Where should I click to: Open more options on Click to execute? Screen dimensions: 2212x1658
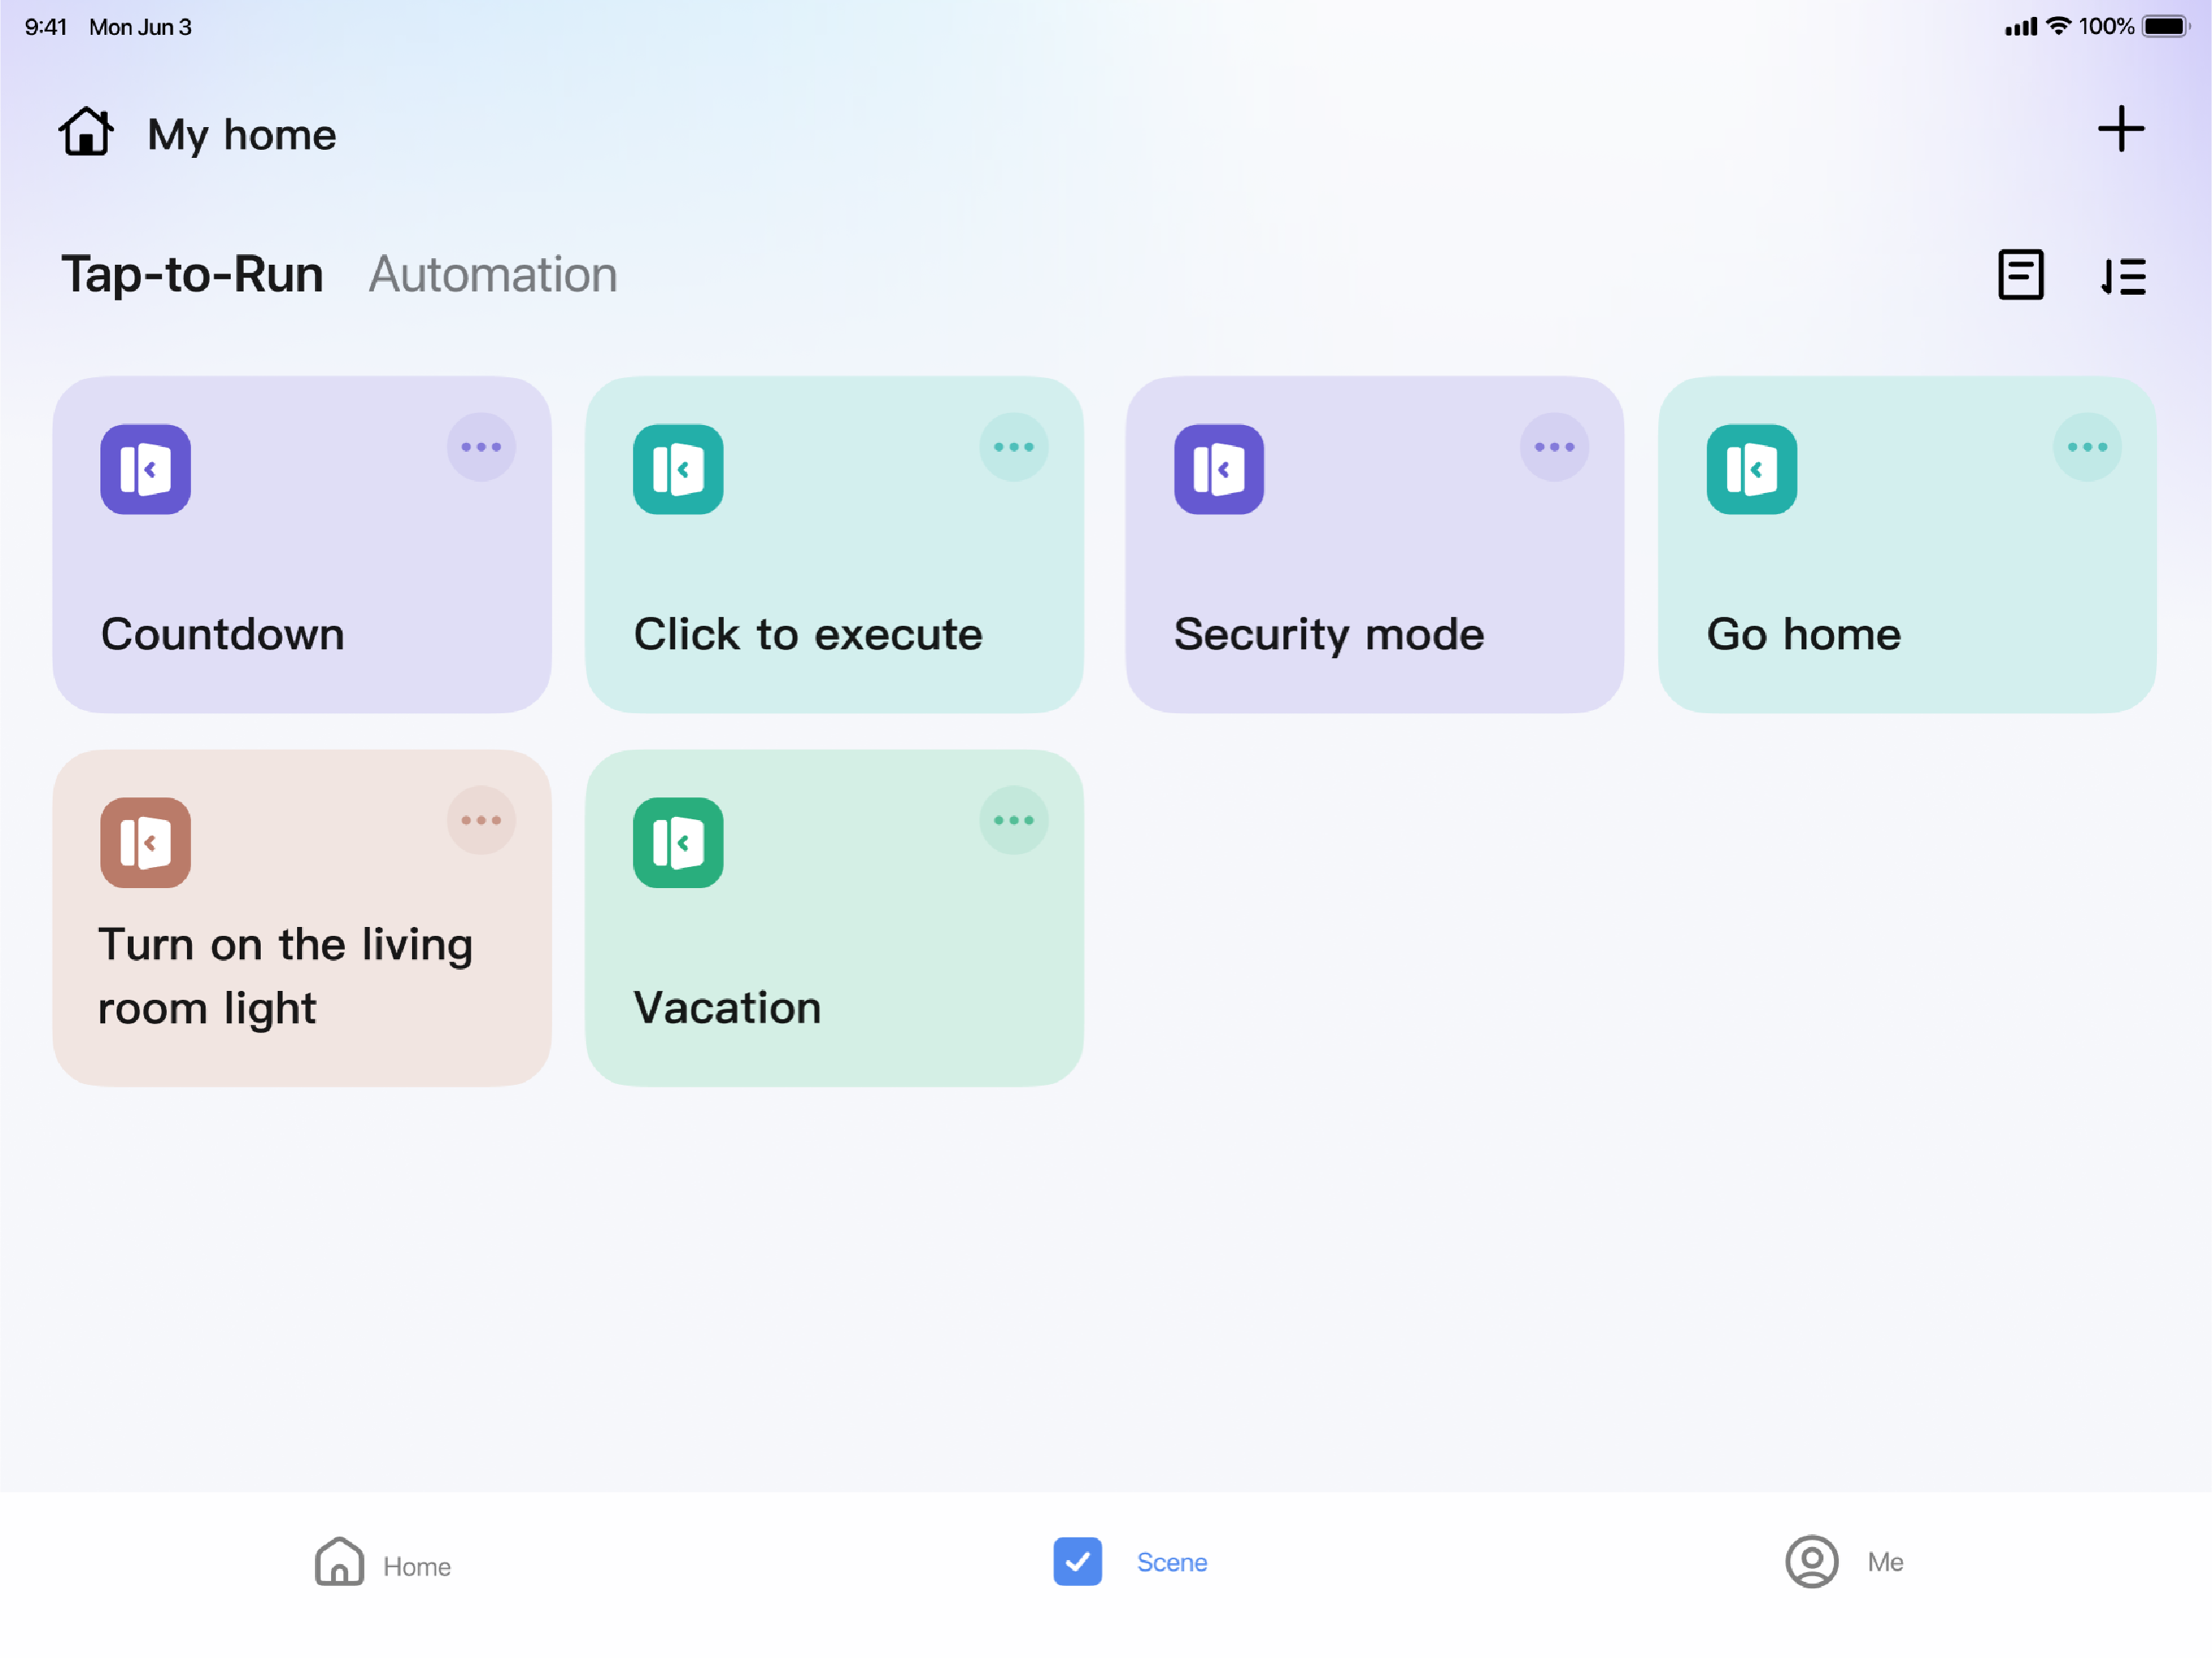point(1013,447)
